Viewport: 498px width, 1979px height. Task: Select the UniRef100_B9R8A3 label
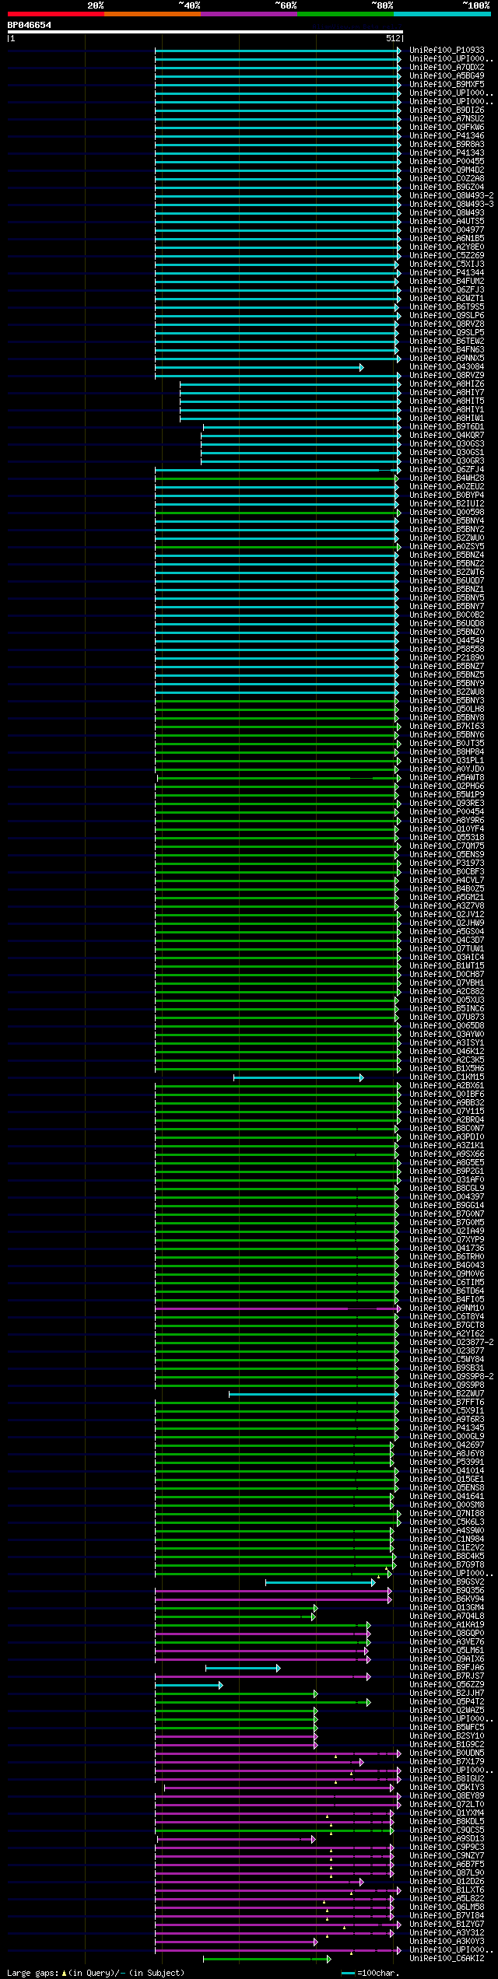point(447,145)
